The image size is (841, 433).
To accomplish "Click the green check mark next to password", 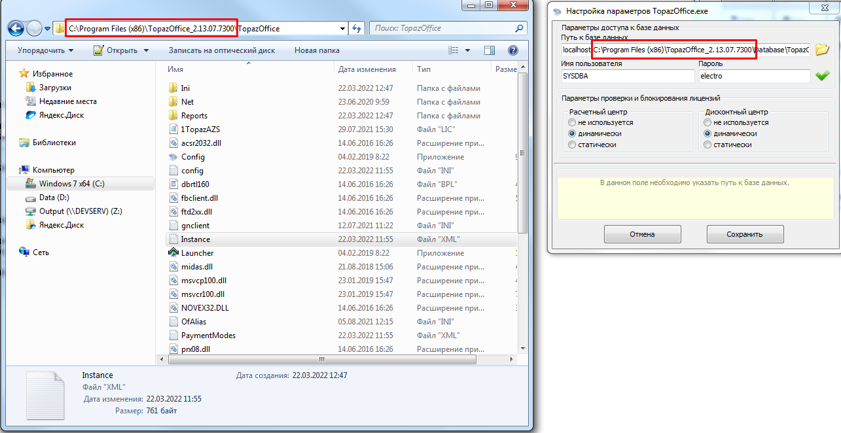I will tap(822, 76).
